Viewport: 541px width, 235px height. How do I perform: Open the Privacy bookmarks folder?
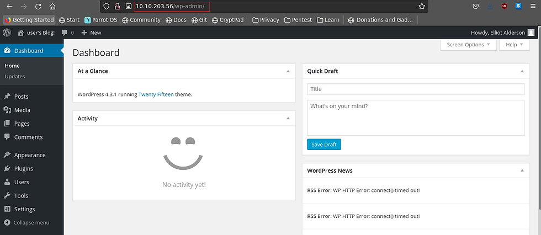[266, 20]
